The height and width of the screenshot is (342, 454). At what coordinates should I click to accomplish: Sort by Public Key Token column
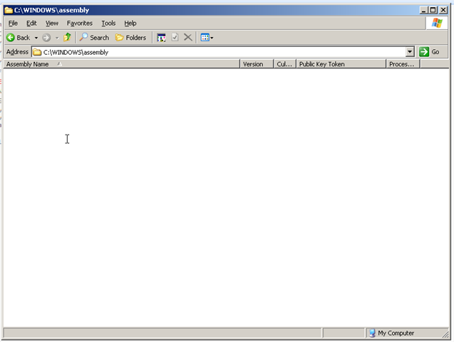pos(341,64)
